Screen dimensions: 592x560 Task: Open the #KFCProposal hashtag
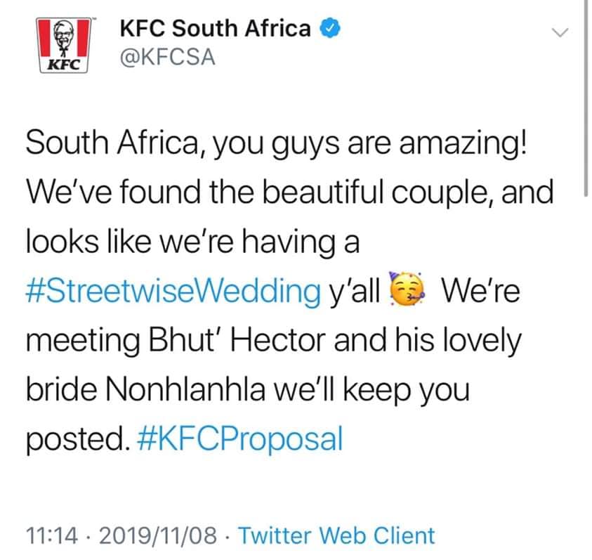pos(238,439)
